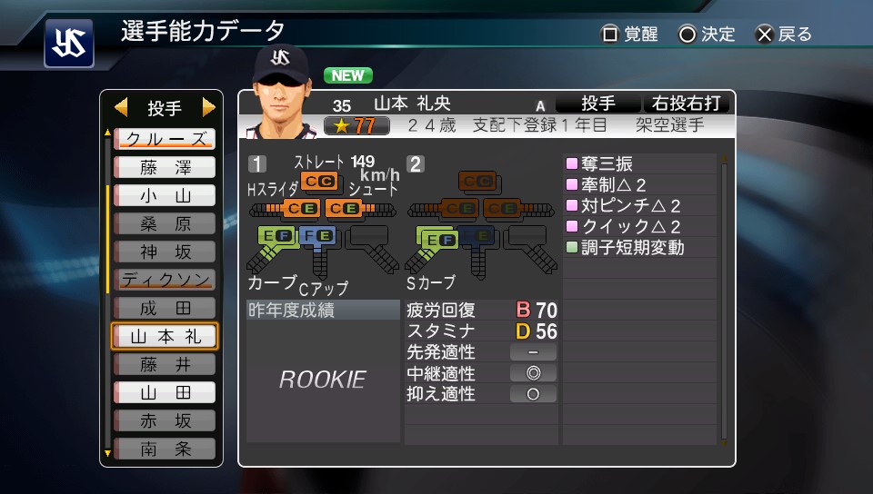Image resolution: width=873 pixels, height=494 pixels.
Task: Click the pink 奪三振 ability swatch
Action: click(572, 163)
